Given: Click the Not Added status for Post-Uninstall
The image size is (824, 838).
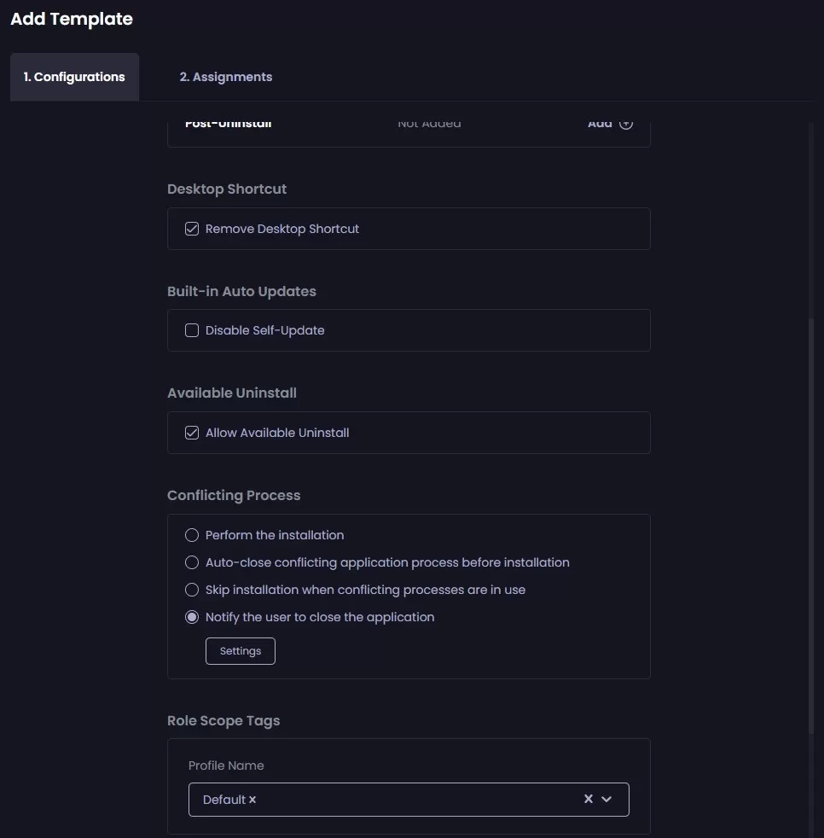Looking at the screenshot, I should 429,123.
